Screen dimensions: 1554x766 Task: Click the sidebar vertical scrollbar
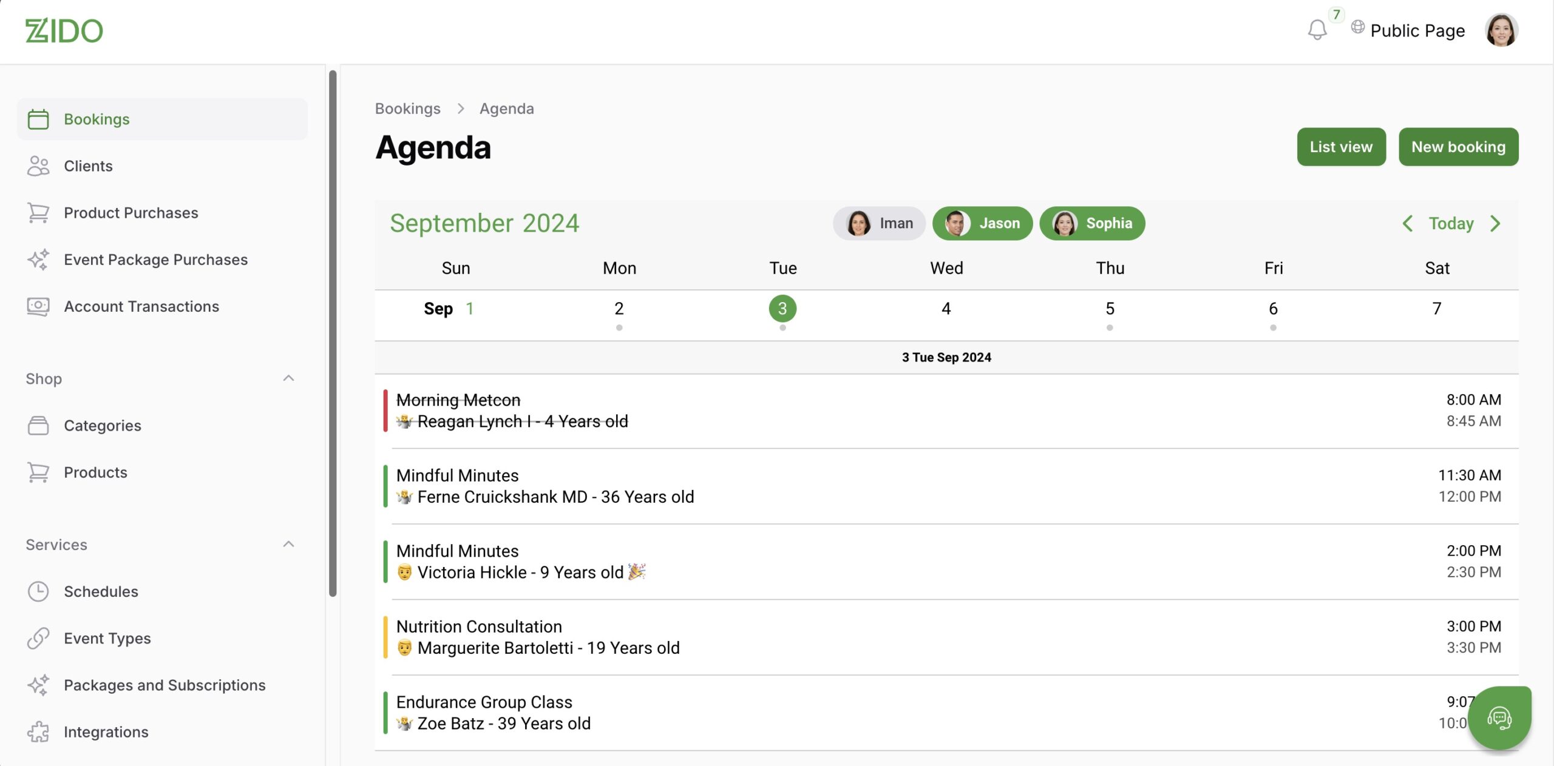(x=333, y=334)
